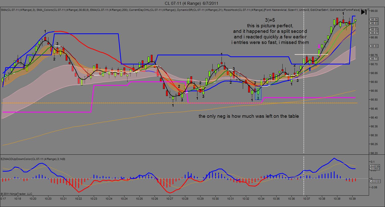
Task: Select the EZMACDUpDownColor indicator panel label
Action: pyautogui.click(x=33, y=159)
